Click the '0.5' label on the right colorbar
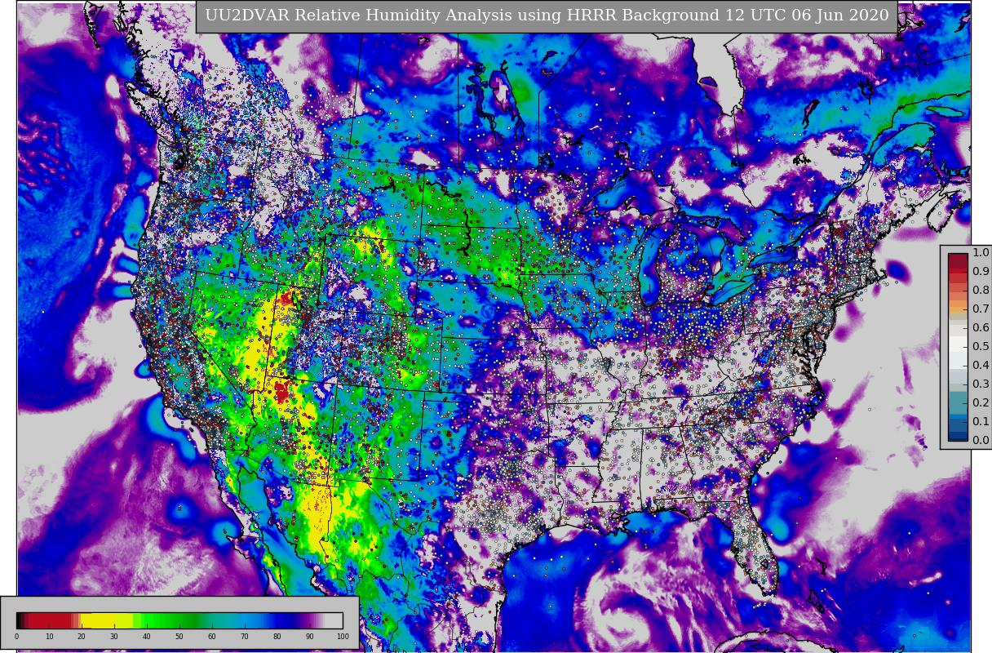The width and height of the screenshot is (992, 653). [981, 347]
